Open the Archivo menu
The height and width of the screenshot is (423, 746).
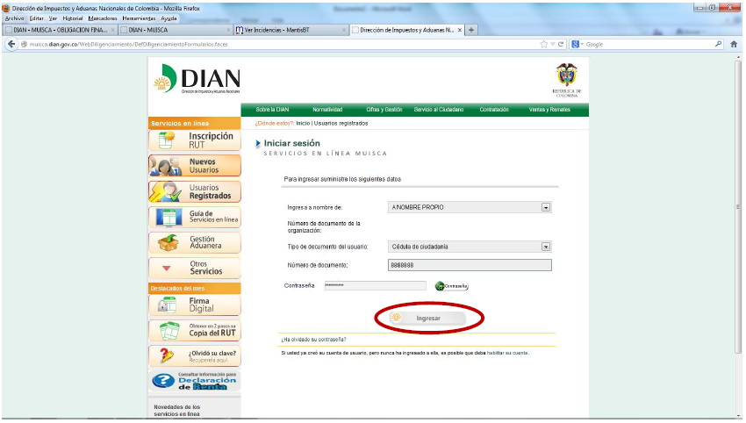(x=14, y=18)
